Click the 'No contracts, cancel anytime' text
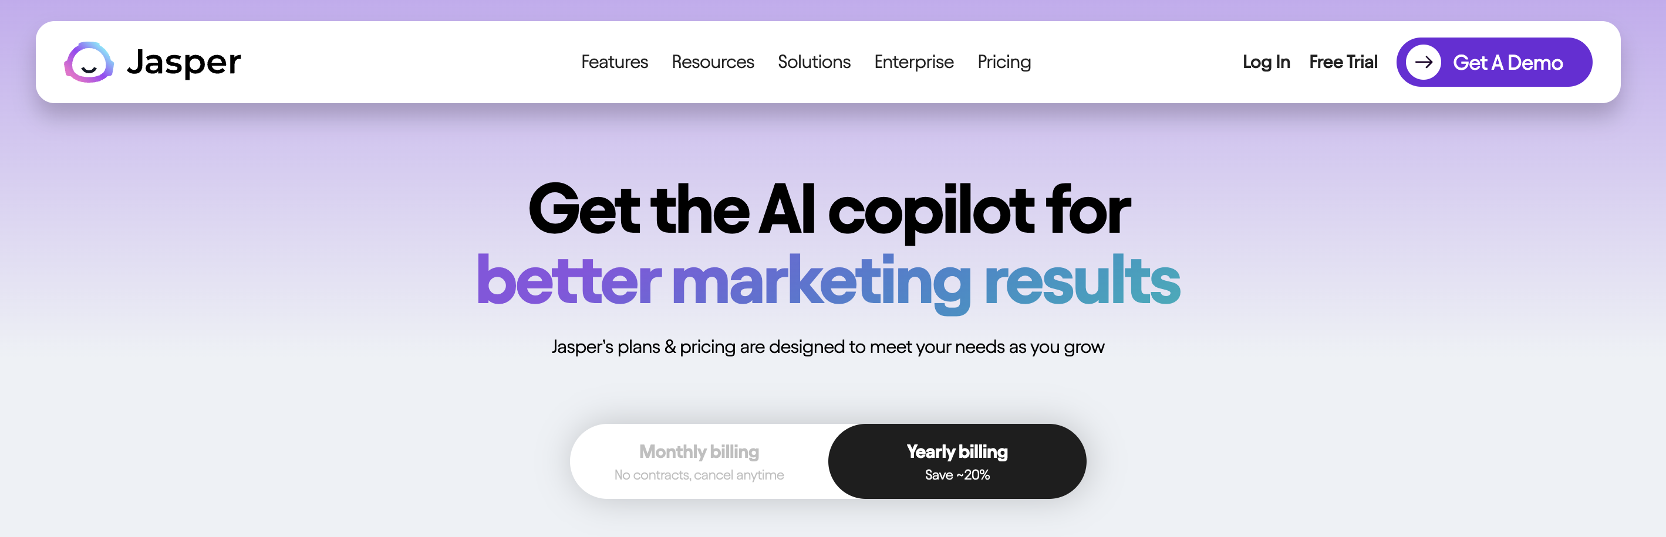Image resolution: width=1666 pixels, height=537 pixels. (x=699, y=475)
